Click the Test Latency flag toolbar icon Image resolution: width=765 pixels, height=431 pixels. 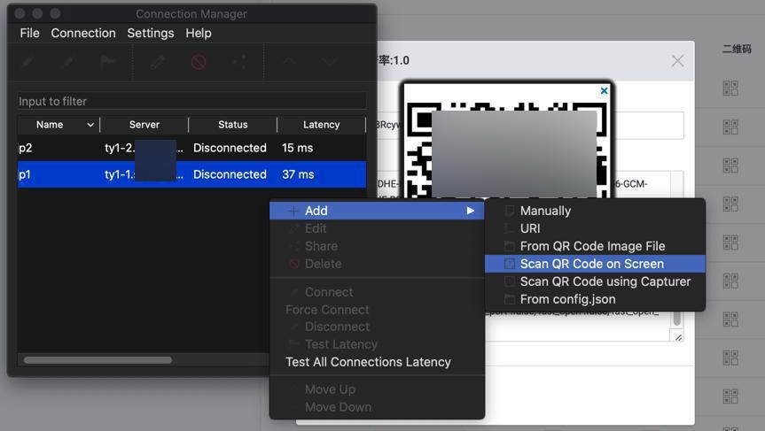pyautogui.click(x=107, y=62)
